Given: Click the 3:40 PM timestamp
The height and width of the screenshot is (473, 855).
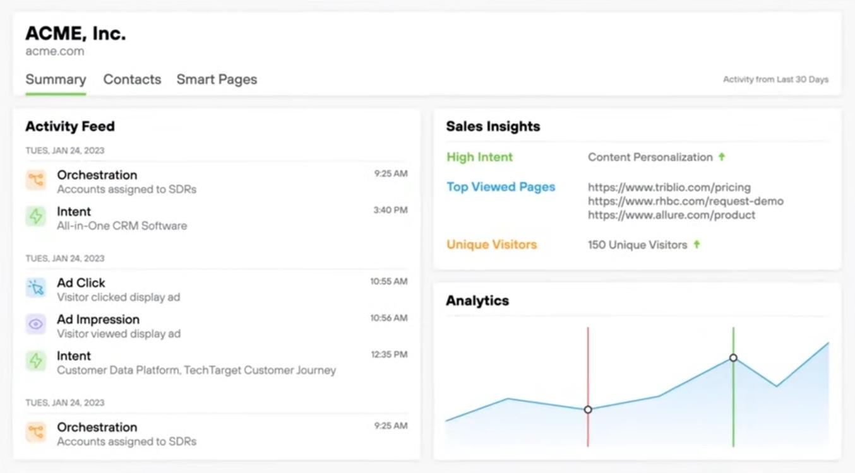Looking at the screenshot, I should [390, 210].
